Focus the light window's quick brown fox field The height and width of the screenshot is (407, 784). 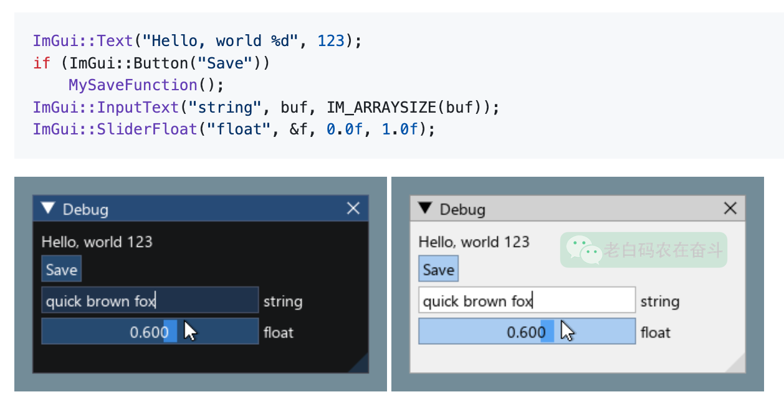click(x=527, y=300)
